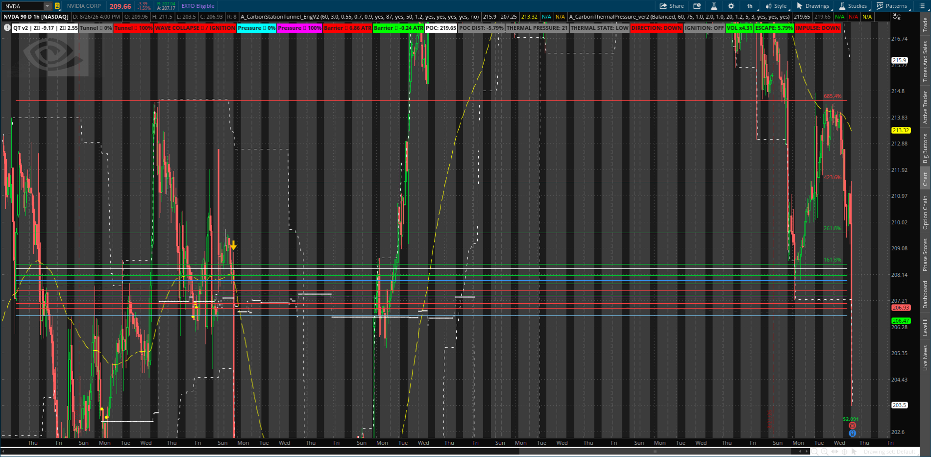Click the yellow link number 2 badge
Viewport: 931px width, 457px height.
point(57,6)
